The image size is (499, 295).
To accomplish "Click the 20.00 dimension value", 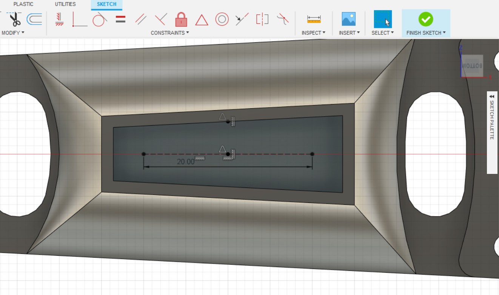I will pyautogui.click(x=185, y=162).
